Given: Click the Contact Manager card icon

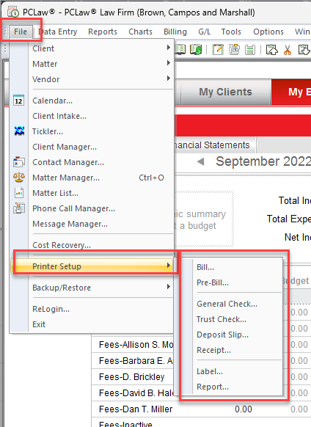Looking at the screenshot, I should coord(19,162).
